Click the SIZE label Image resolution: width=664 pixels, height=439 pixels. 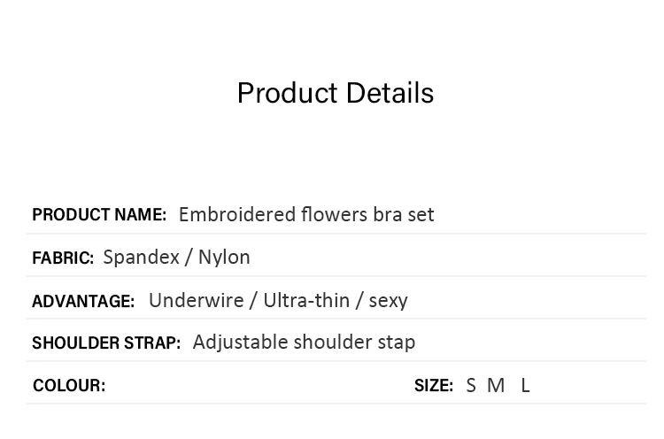(434, 386)
